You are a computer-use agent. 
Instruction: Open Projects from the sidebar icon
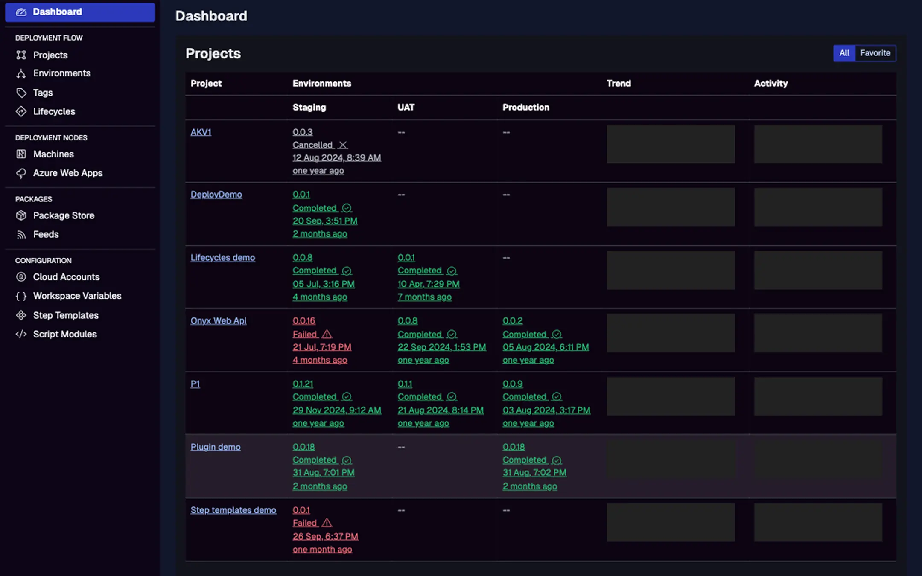coord(21,55)
